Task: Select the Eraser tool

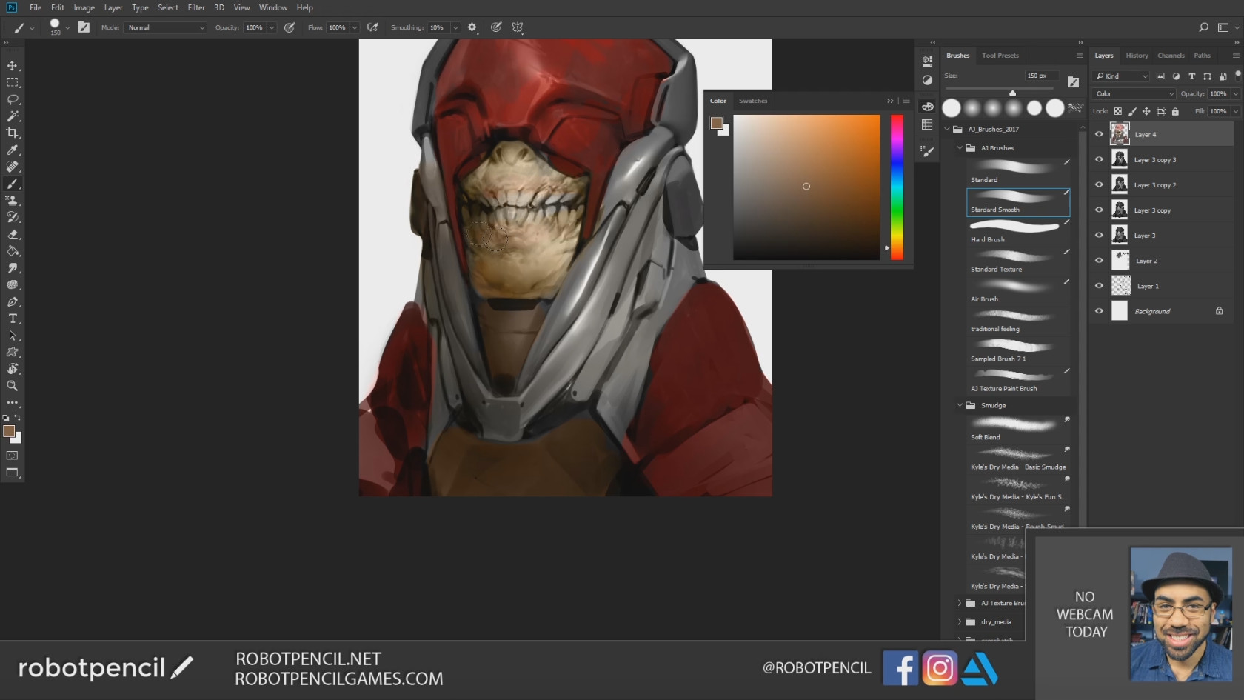Action: click(x=13, y=234)
